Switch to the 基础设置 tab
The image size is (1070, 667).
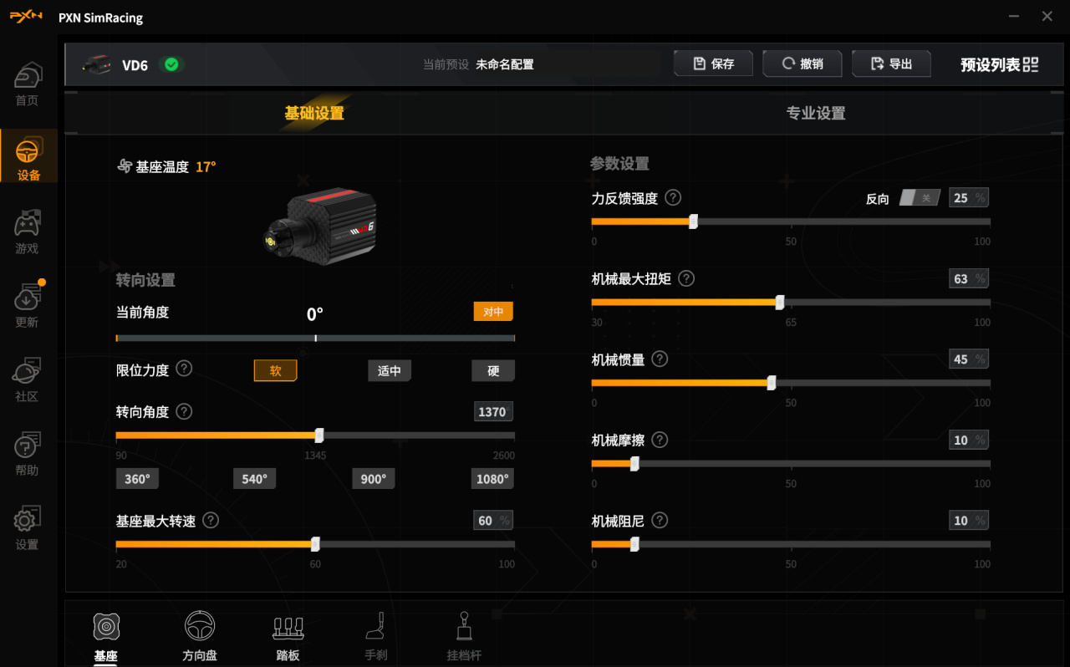(314, 113)
